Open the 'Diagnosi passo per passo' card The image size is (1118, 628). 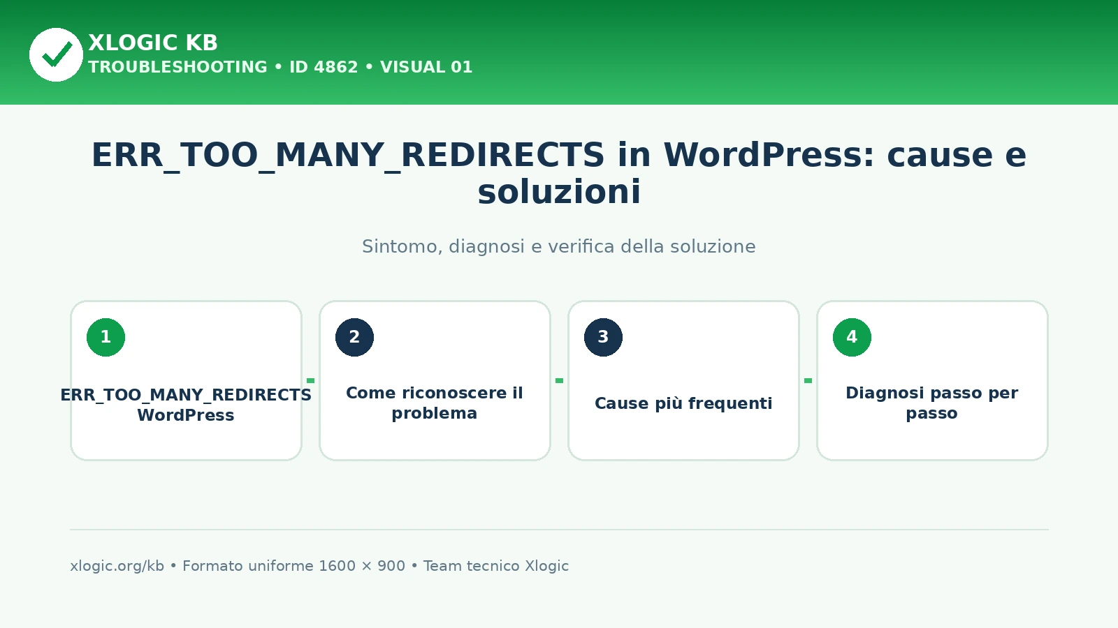[932, 380]
